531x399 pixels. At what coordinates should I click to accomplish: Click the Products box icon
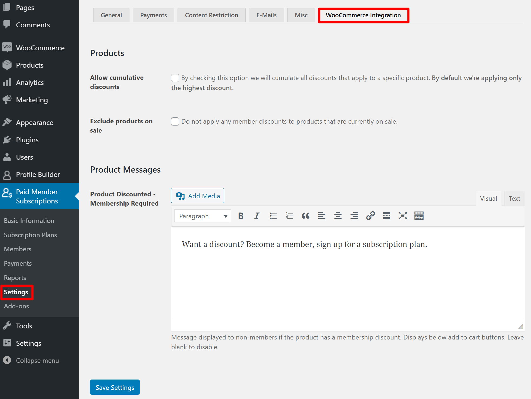(7, 65)
